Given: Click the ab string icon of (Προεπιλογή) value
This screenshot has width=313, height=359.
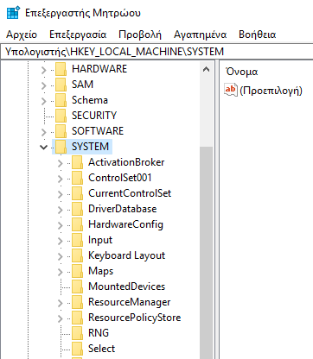Looking at the screenshot, I should point(231,90).
